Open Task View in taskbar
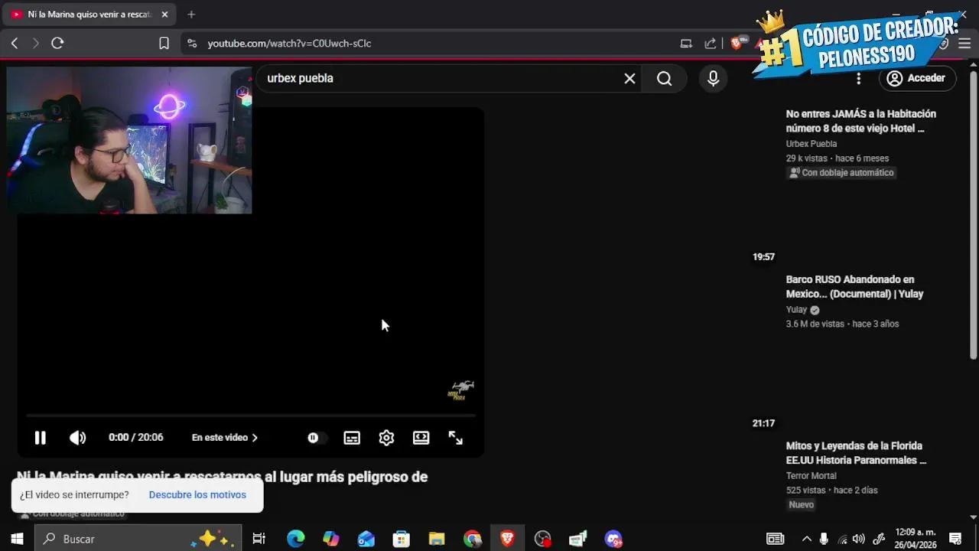 [x=259, y=539]
